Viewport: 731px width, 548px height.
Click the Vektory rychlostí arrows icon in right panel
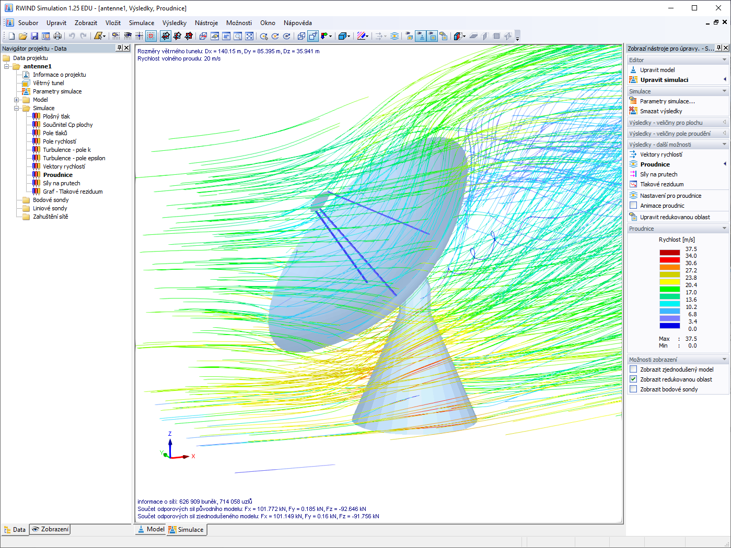tap(633, 154)
